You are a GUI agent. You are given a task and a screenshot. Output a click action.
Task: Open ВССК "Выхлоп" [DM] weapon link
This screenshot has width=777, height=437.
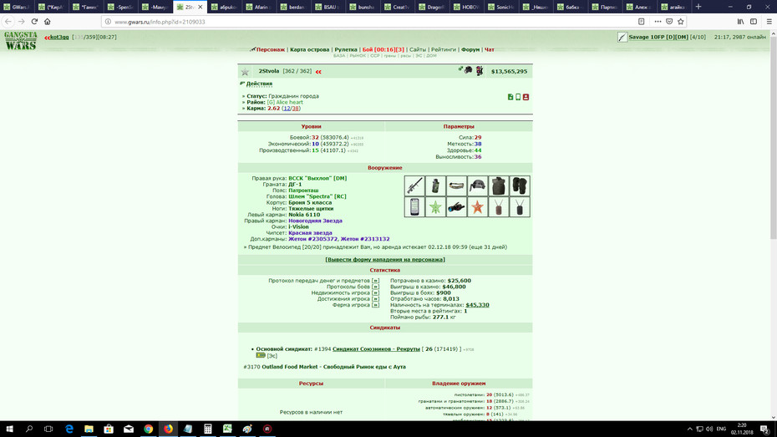click(317, 178)
